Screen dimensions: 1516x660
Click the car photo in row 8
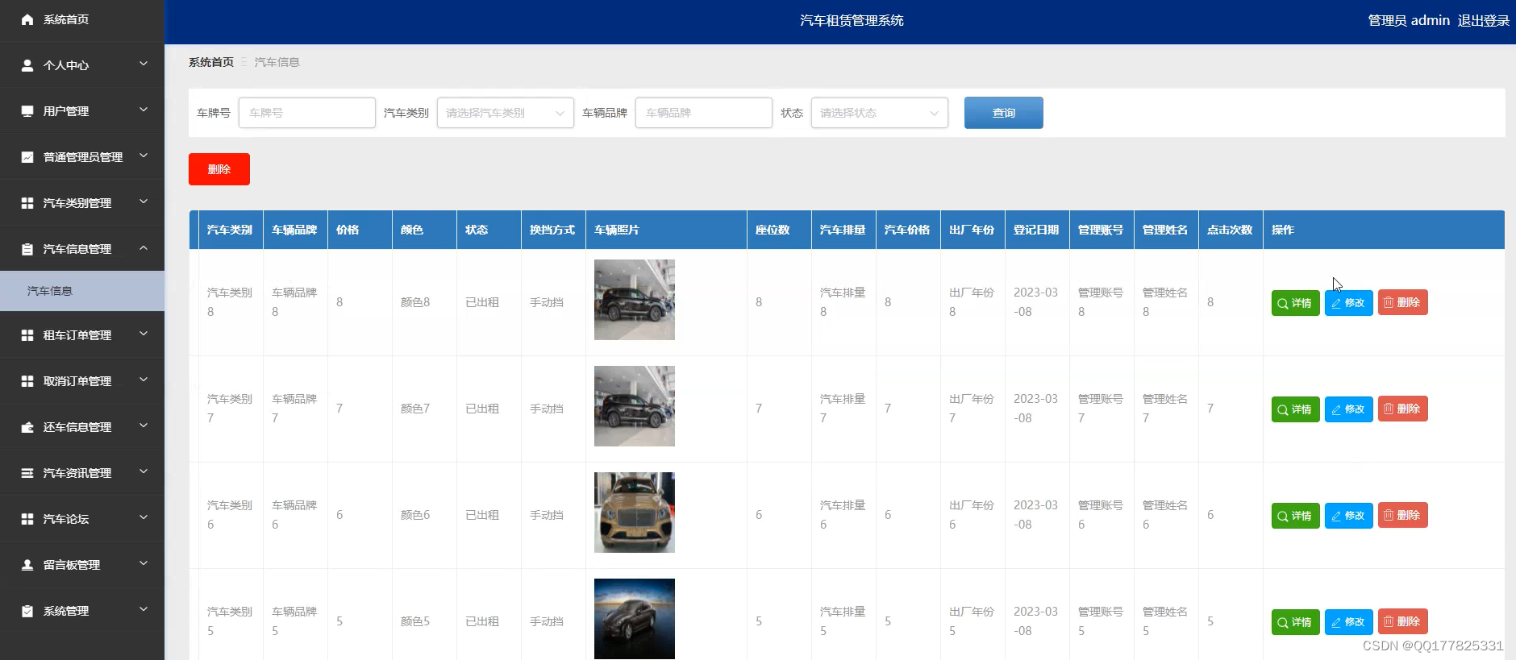click(x=635, y=300)
